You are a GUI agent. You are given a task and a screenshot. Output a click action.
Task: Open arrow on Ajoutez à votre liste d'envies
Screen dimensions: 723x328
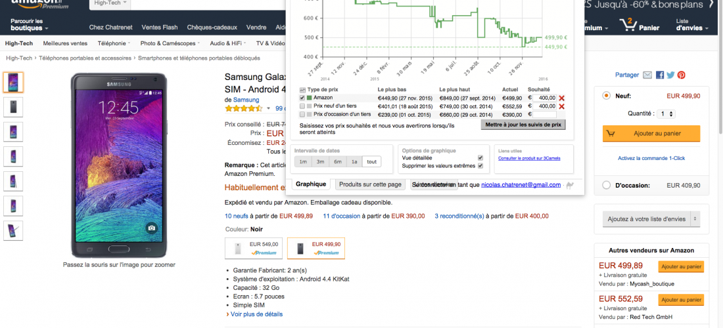(695, 219)
